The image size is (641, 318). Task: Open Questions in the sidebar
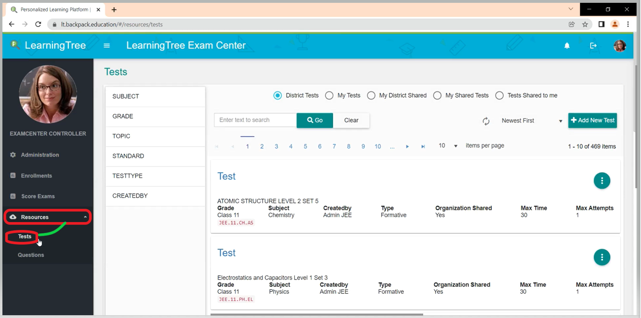(x=31, y=255)
